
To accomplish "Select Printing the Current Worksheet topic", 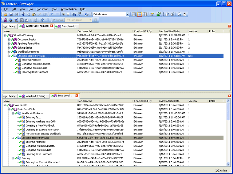I will point(43,162).
